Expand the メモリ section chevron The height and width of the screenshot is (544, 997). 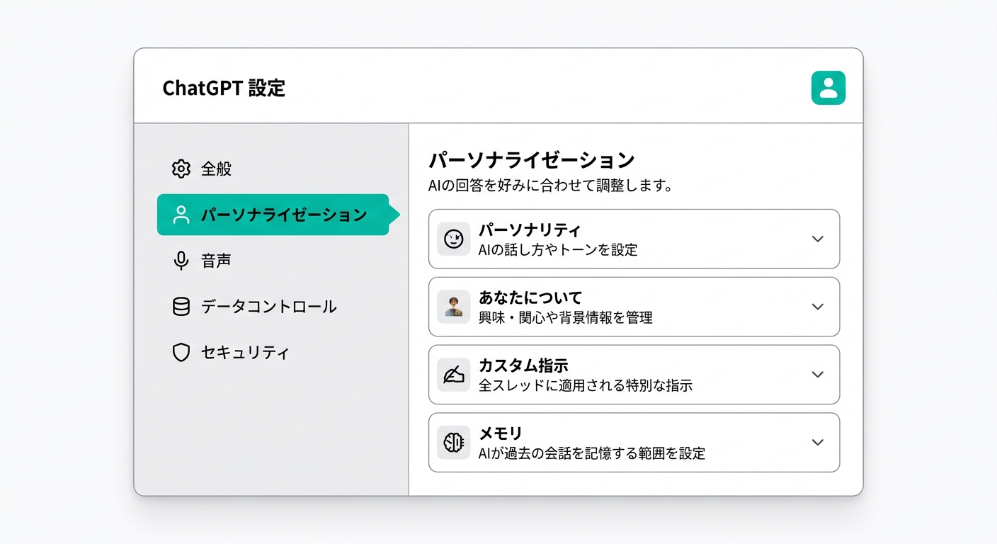coord(817,442)
